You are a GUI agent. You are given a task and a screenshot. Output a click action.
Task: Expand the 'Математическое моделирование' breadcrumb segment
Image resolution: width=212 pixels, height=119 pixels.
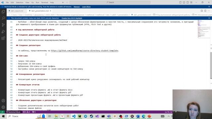click(x=70, y=15)
